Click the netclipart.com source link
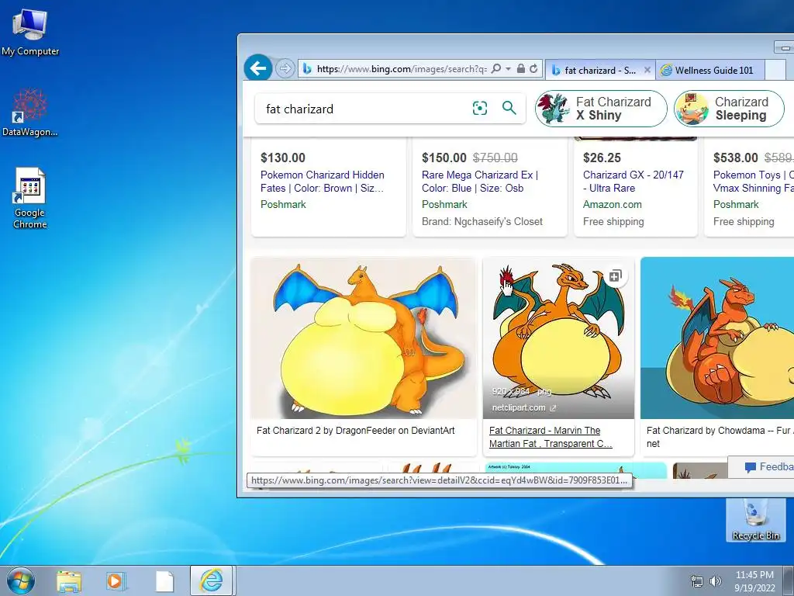The width and height of the screenshot is (794, 596). 523,407
